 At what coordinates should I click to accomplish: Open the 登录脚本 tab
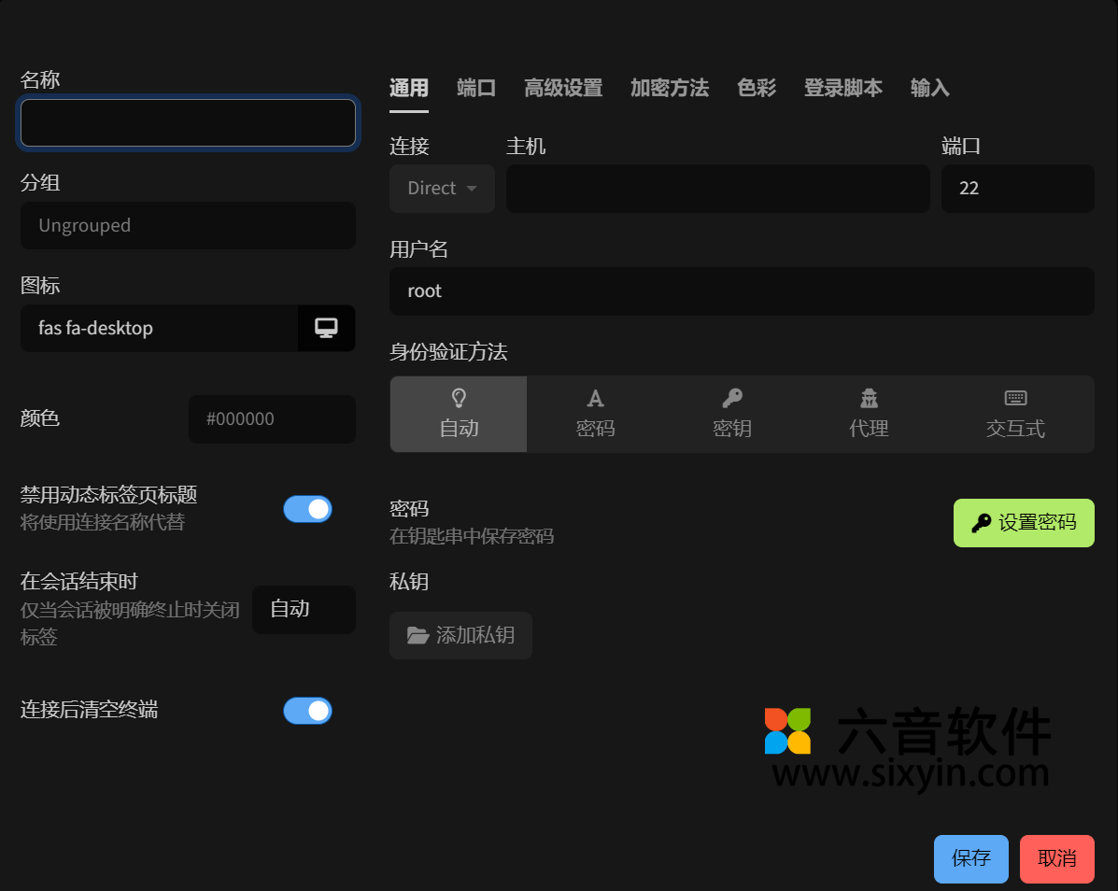842,88
